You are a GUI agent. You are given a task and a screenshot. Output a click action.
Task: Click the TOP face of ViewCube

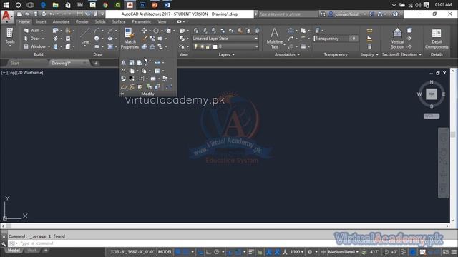(x=432, y=94)
